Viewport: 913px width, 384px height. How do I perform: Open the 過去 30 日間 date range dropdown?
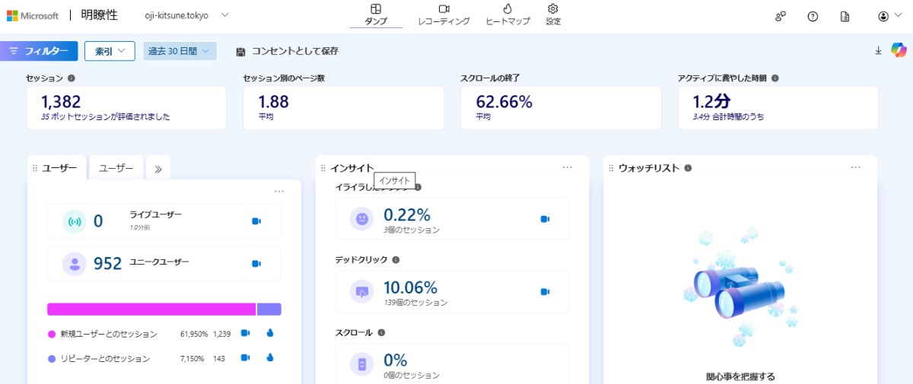(180, 51)
